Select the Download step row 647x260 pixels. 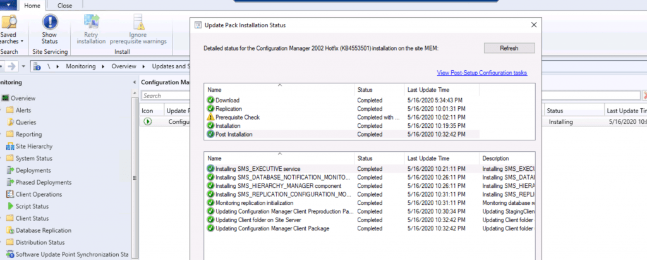click(342, 101)
